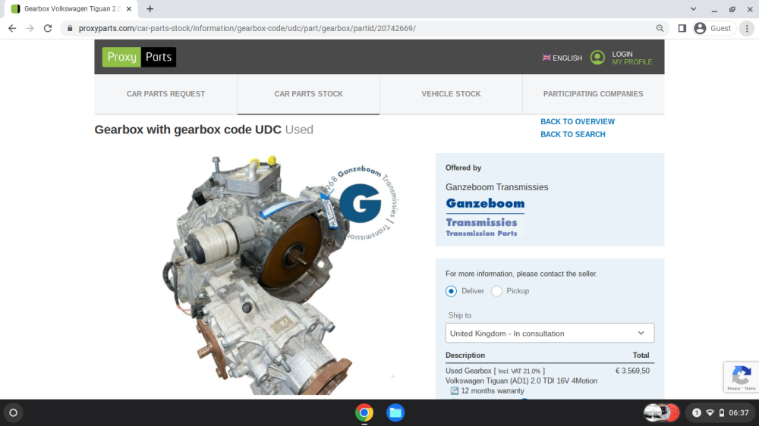
Task: Reload the page
Action: (x=47, y=29)
